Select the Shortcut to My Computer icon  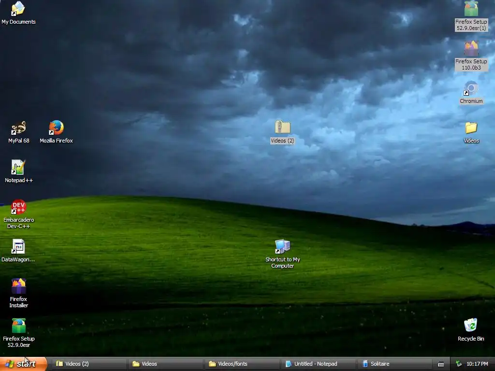[x=282, y=254]
